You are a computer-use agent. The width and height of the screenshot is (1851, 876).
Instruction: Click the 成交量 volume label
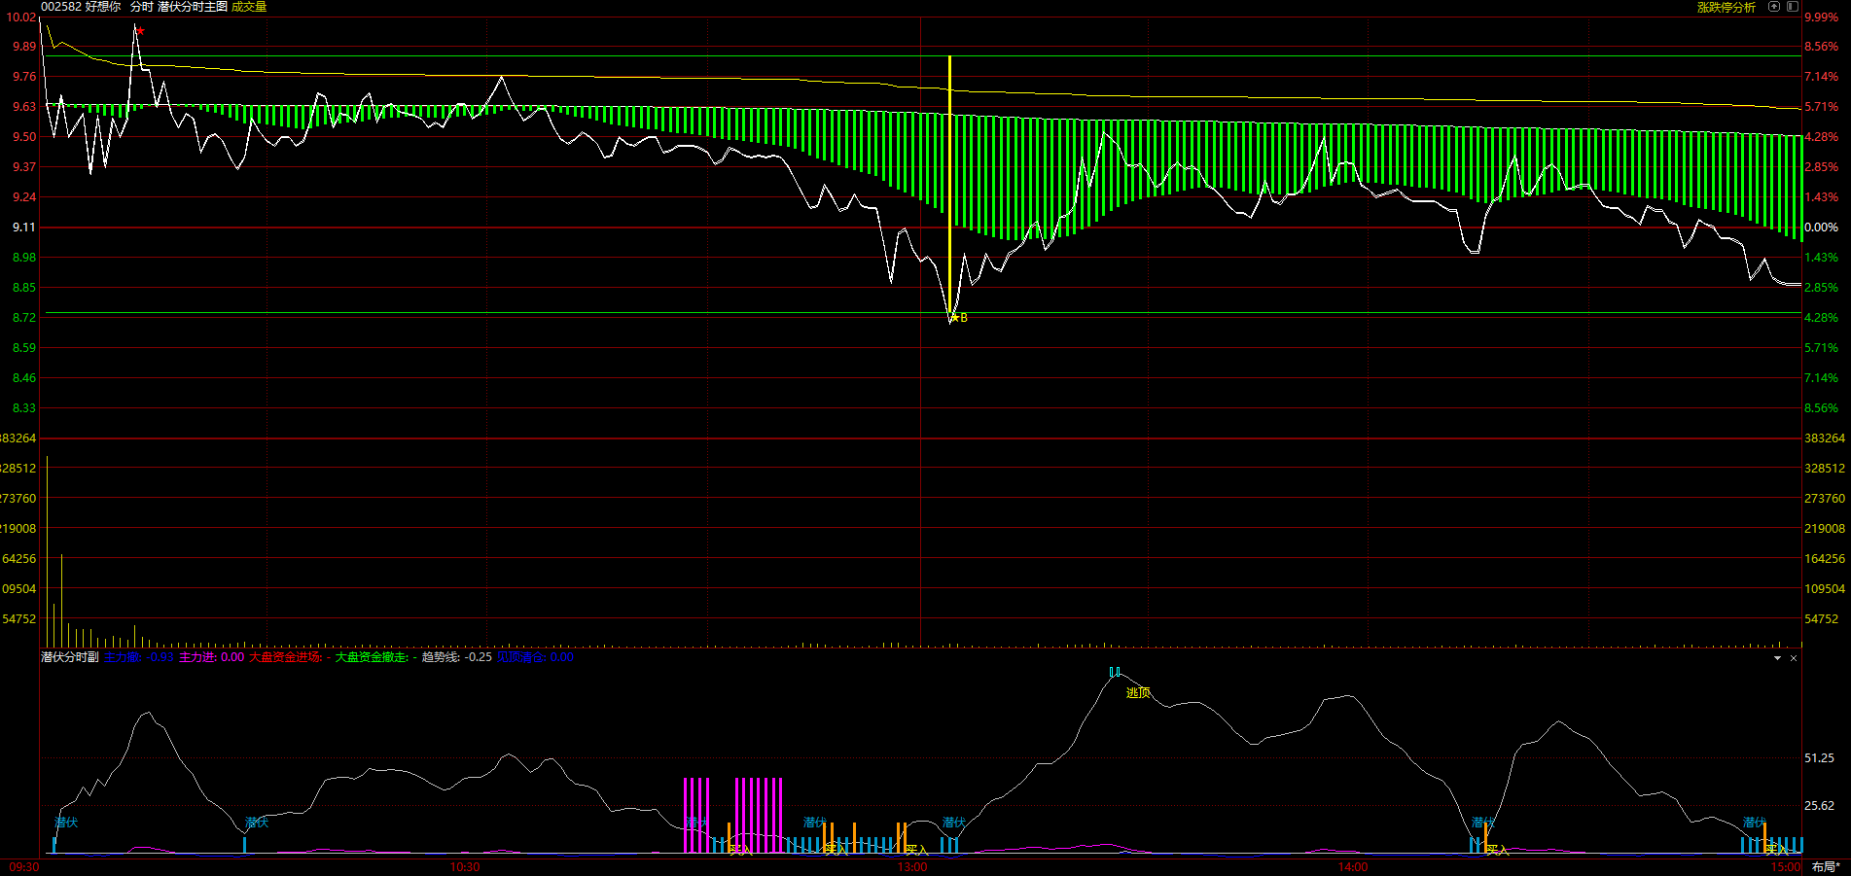(x=249, y=7)
